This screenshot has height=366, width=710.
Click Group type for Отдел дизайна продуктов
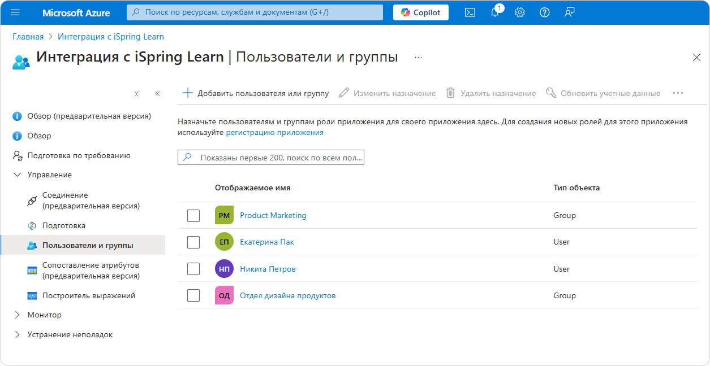tap(565, 295)
